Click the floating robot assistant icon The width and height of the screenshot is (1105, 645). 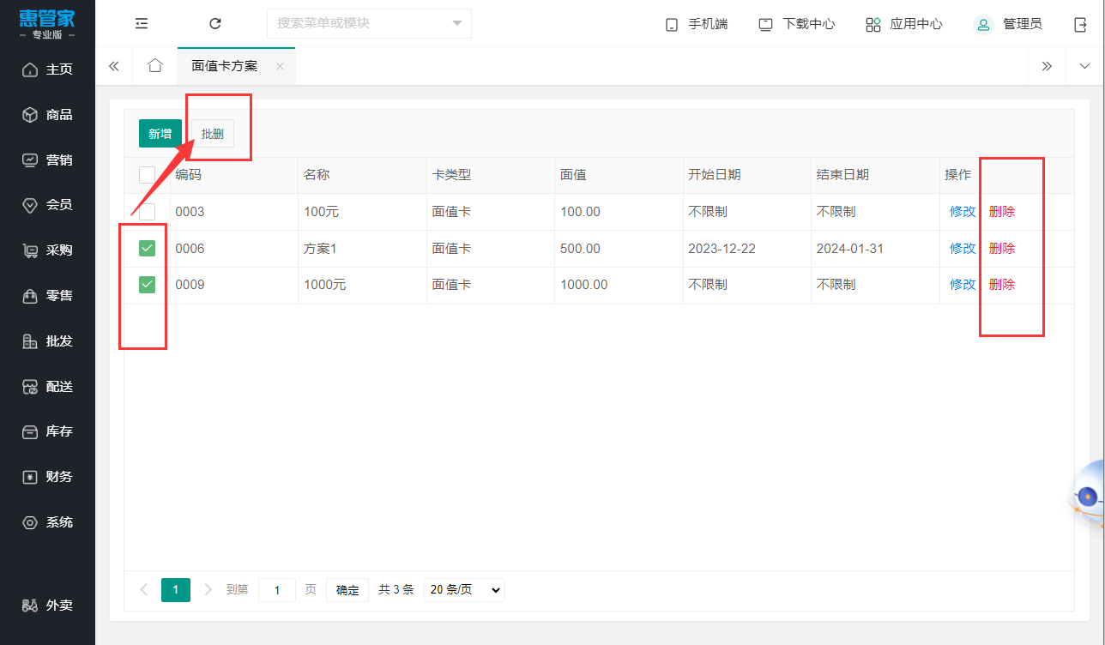pos(1087,495)
